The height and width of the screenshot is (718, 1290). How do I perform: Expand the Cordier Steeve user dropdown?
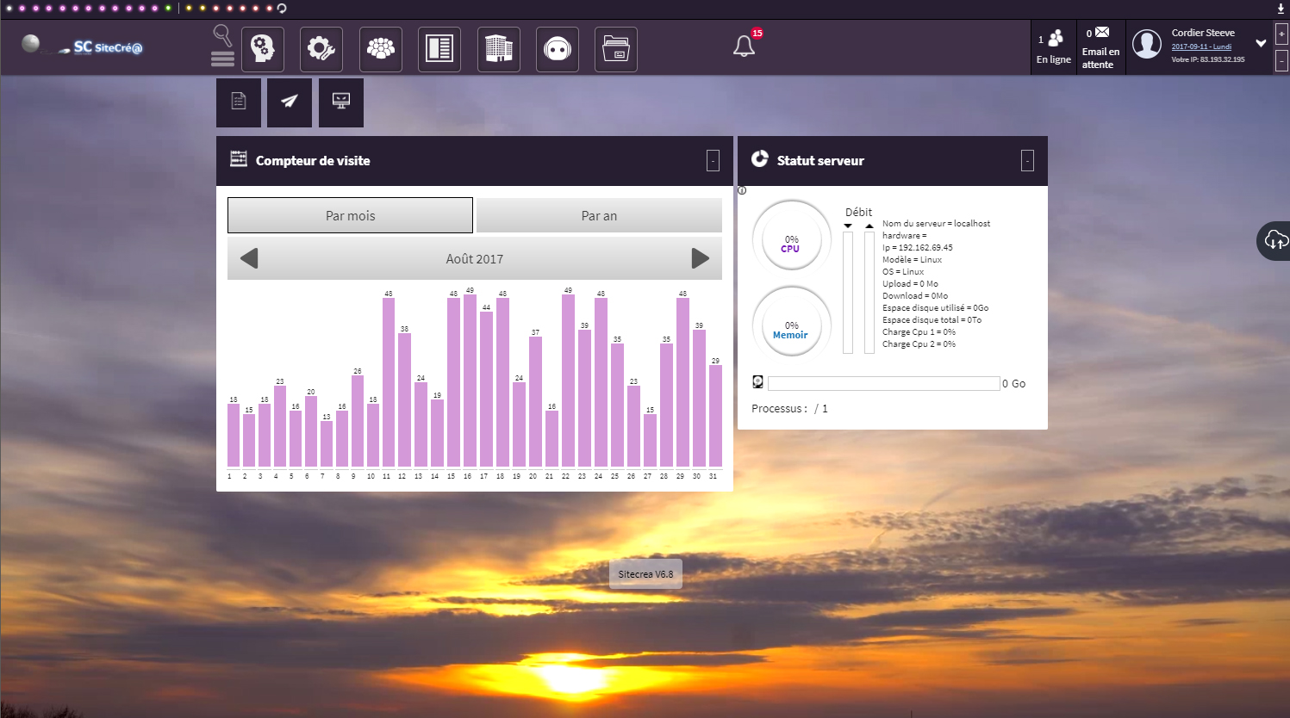pos(1261,43)
